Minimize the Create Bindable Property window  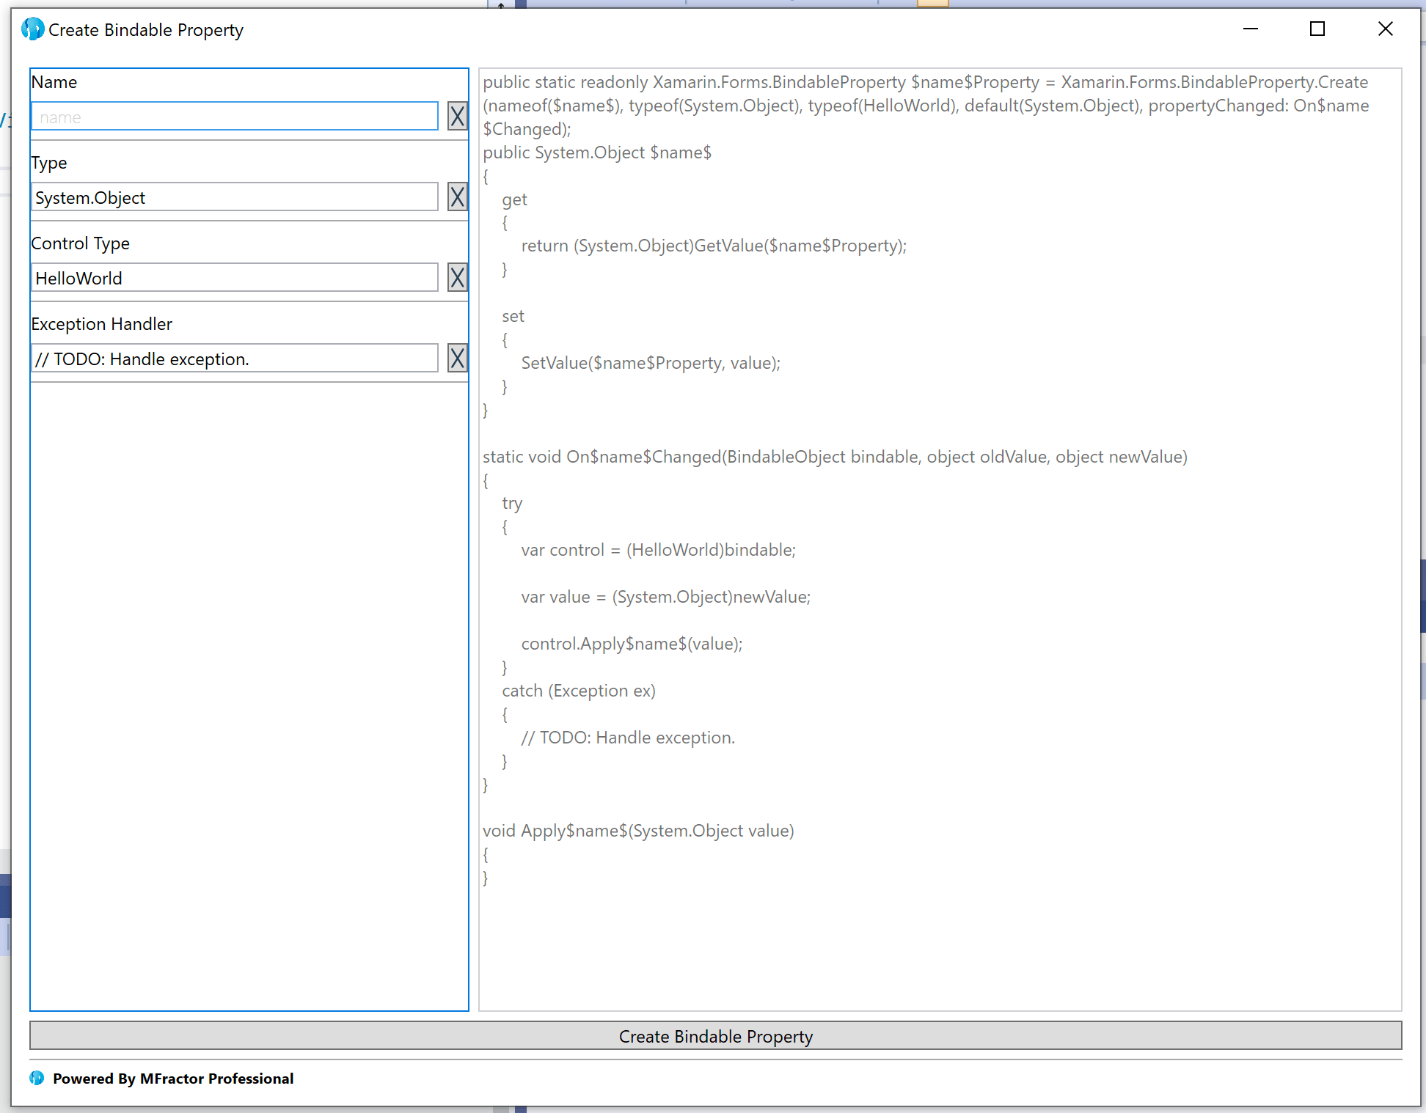(1250, 29)
